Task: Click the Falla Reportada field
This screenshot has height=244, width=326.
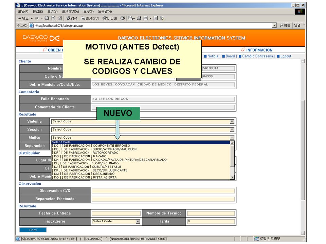Action: [x=163, y=99]
